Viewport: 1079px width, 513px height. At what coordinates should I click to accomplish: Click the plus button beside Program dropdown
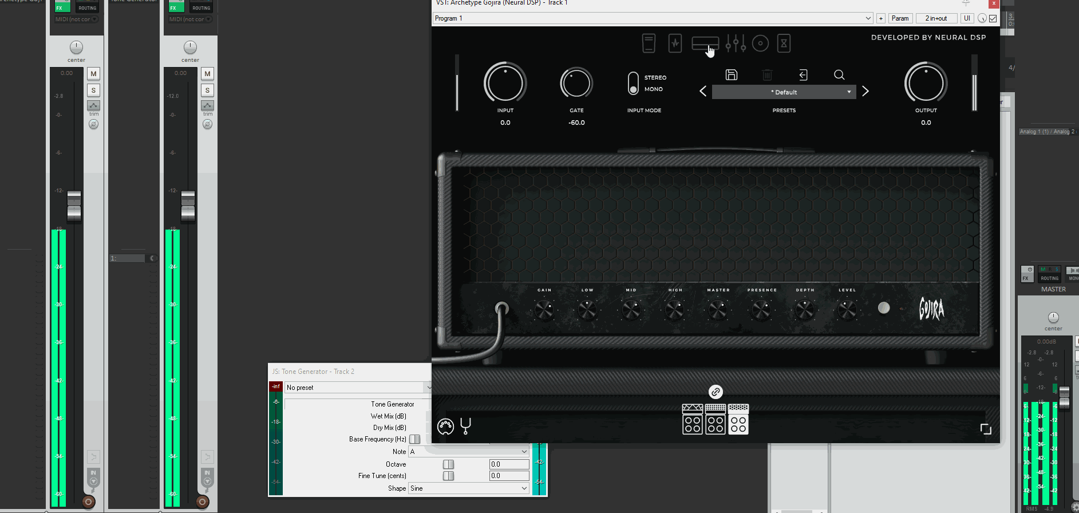pyautogui.click(x=881, y=18)
